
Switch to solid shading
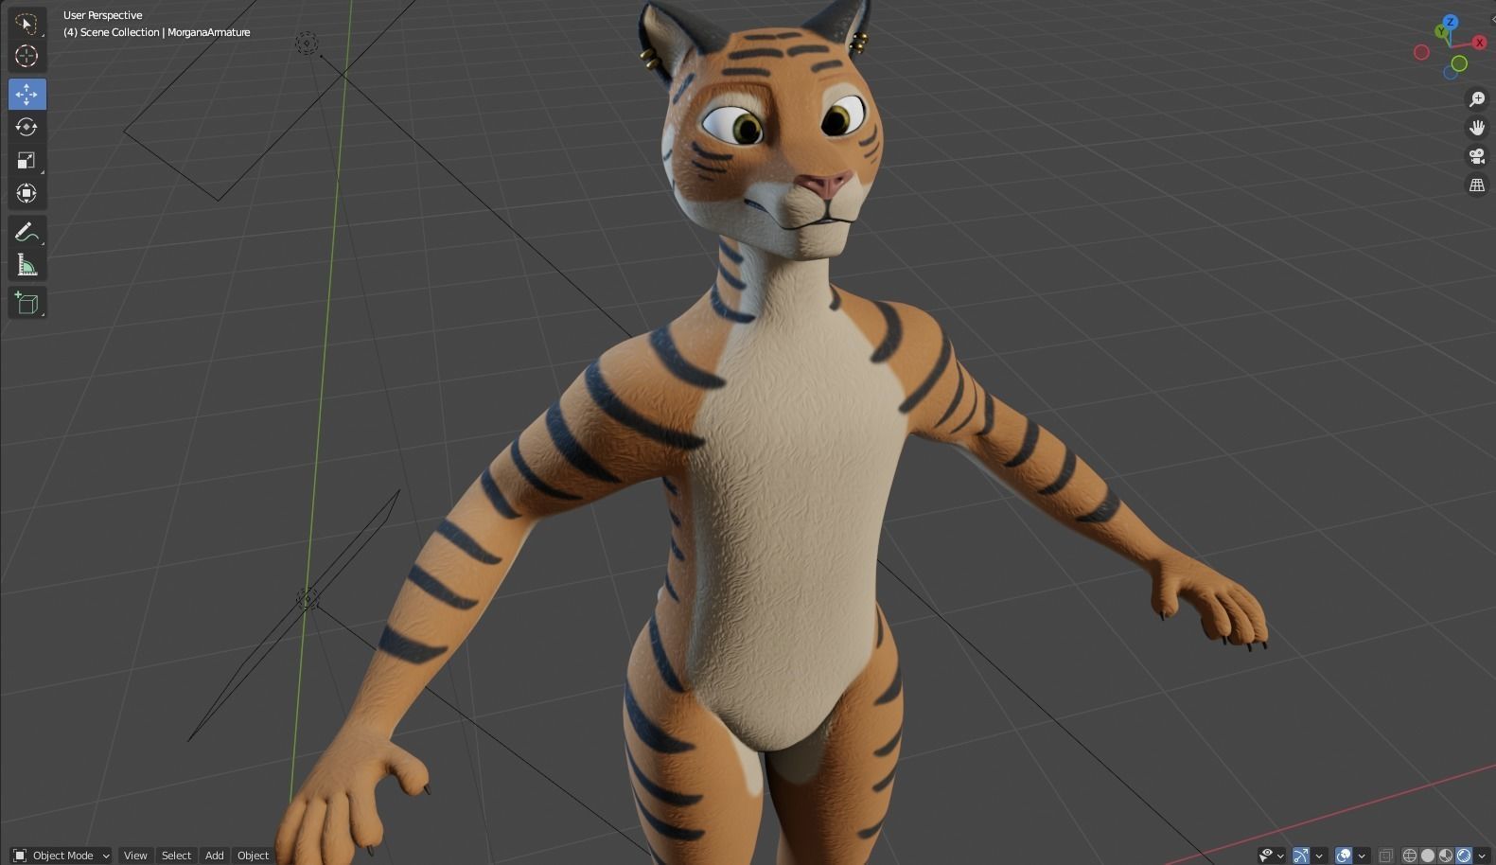(x=1428, y=856)
